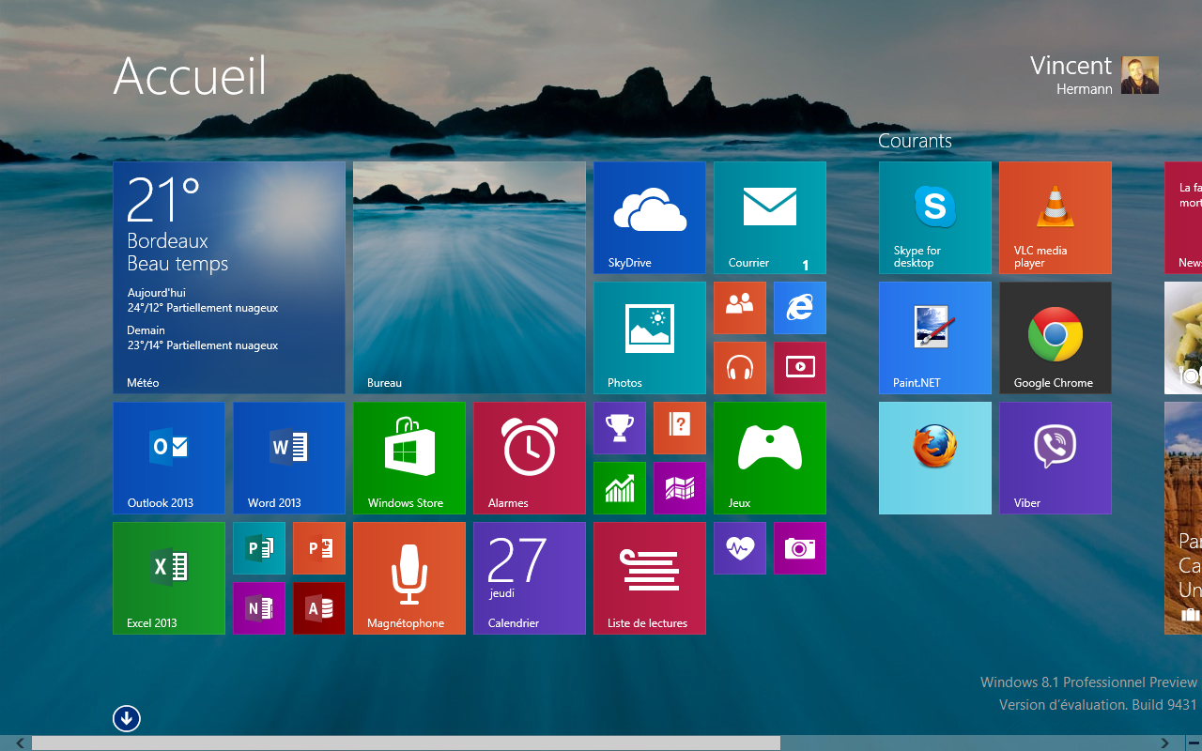This screenshot has width=1202, height=751.
Task: Launch the Musique app
Action: 739,367
